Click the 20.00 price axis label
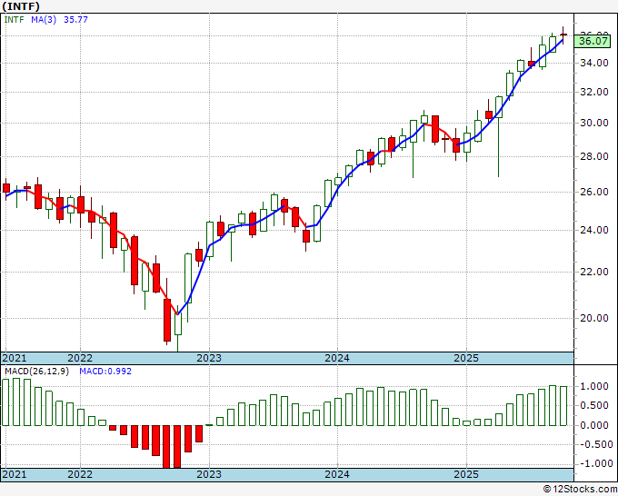The width and height of the screenshot is (618, 496). pyautogui.click(x=593, y=318)
